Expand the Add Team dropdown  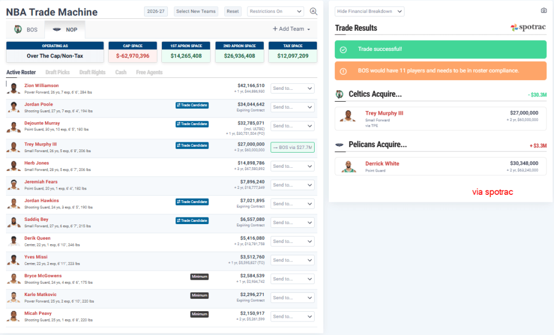[x=291, y=29]
